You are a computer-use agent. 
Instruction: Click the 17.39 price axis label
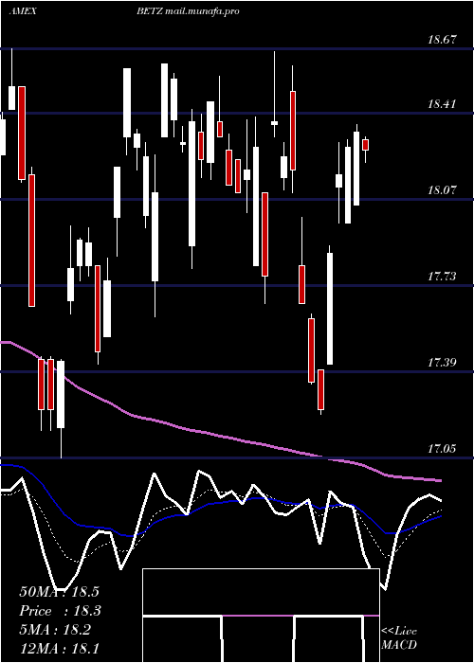[x=442, y=363]
